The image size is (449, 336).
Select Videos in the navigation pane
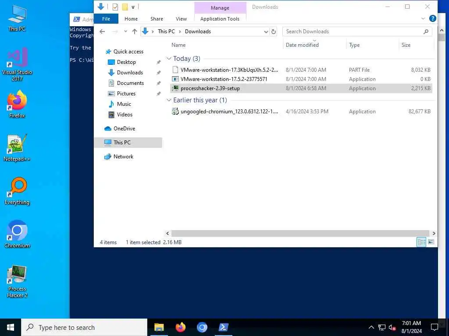click(125, 115)
